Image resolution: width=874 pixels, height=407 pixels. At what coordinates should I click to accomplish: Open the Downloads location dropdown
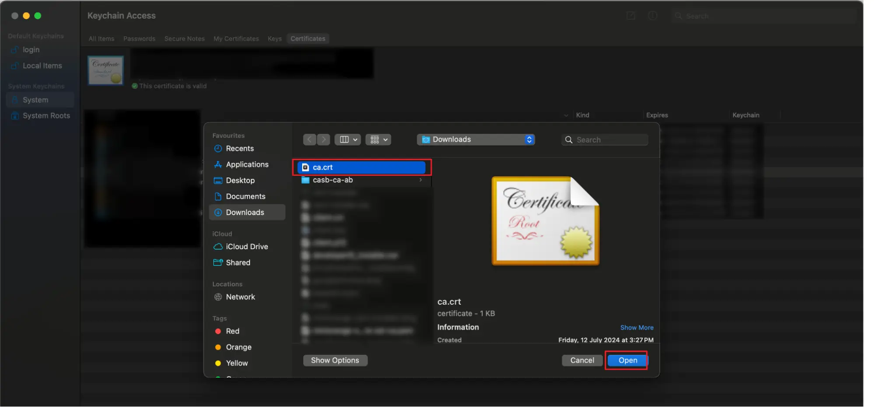476,139
